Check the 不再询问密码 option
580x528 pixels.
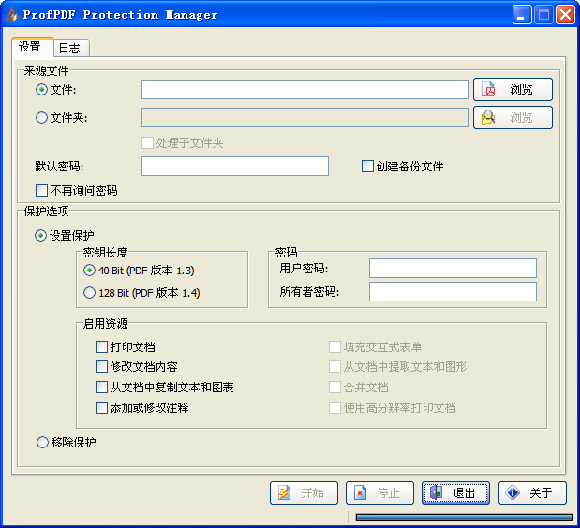[x=41, y=191]
